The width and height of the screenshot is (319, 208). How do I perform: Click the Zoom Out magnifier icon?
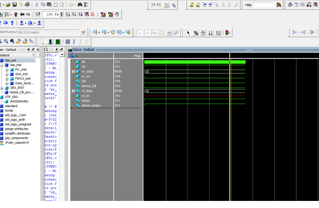[6, 41]
